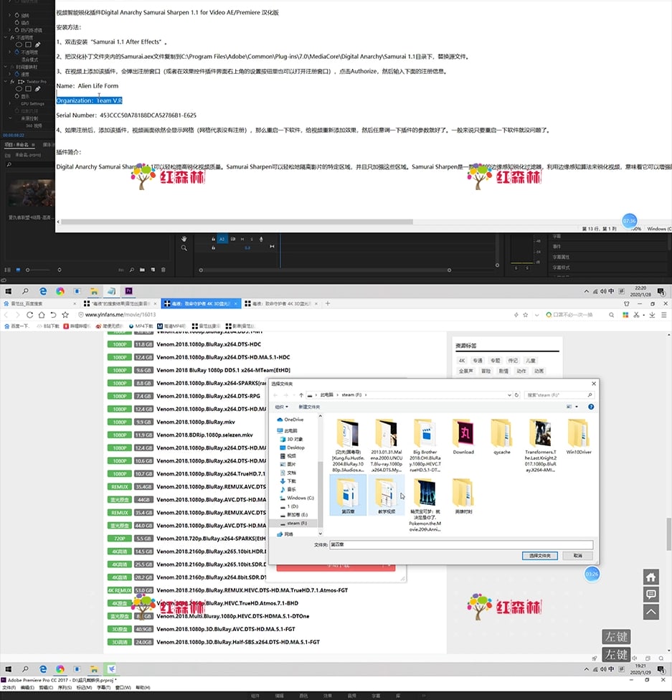
Task: Refresh the folder dialog location
Action: tap(516, 395)
